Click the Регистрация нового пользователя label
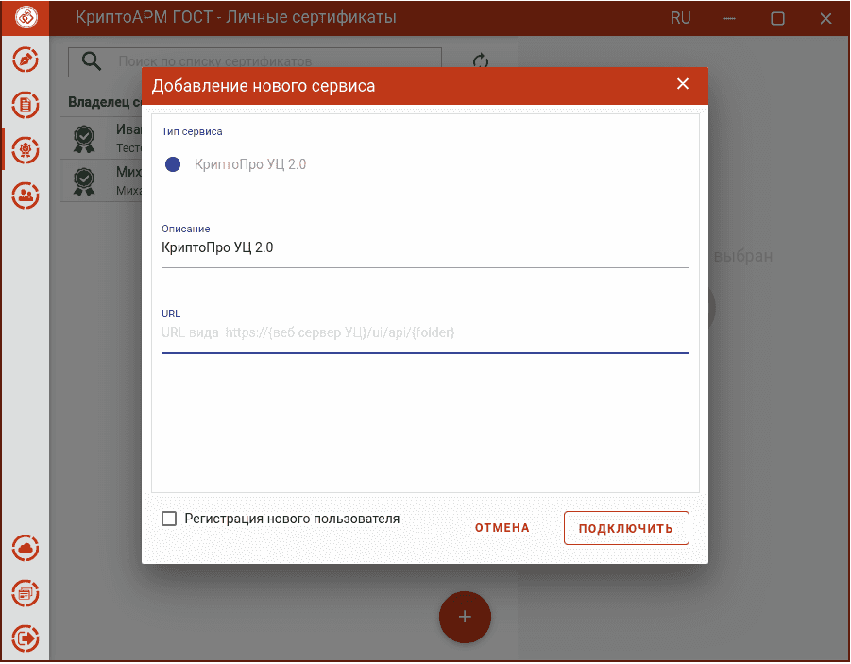Image resolution: width=851 pixels, height=664 pixels. (292, 519)
